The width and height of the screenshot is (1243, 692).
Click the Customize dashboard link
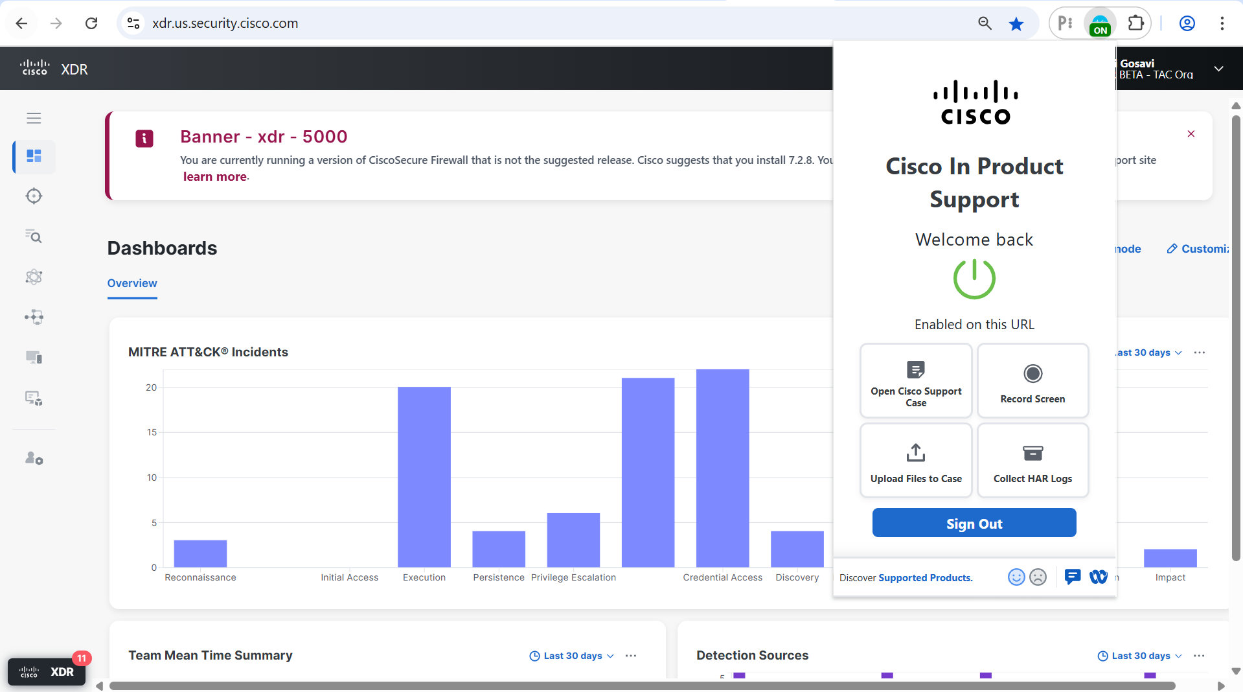pyautogui.click(x=1198, y=249)
